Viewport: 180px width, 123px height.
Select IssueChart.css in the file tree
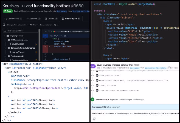18,44
